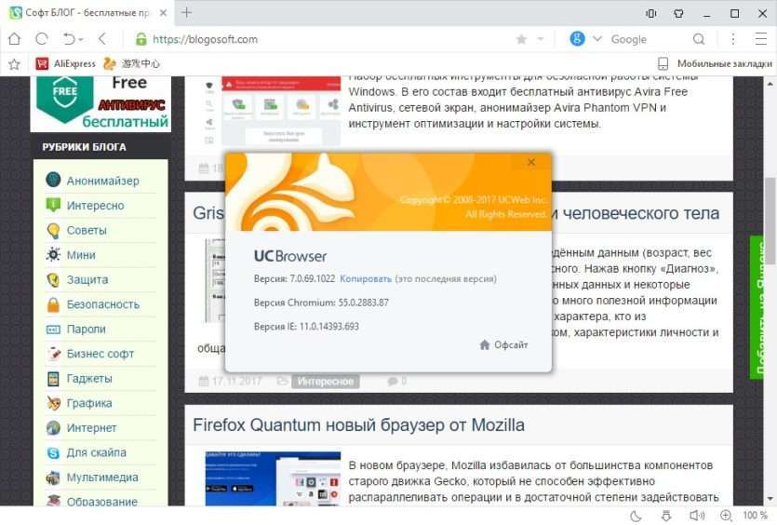The width and height of the screenshot is (777, 525).
Task: Open the Интернет category
Action: click(92, 428)
